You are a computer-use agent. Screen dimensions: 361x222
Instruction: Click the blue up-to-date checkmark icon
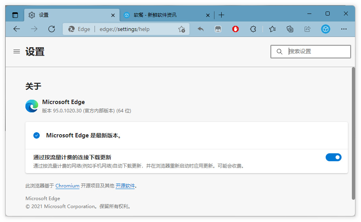[37, 135]
